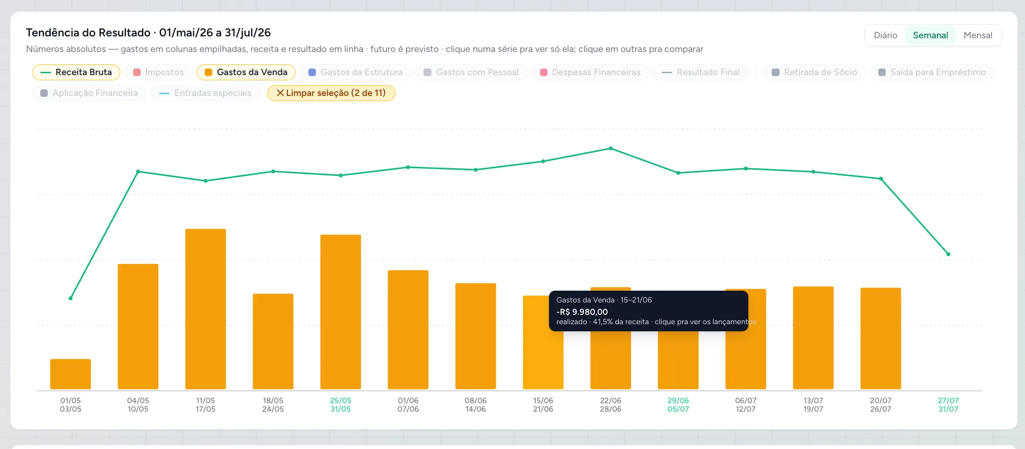Show the Gastos da Estrutura series

tap(355, 72)
